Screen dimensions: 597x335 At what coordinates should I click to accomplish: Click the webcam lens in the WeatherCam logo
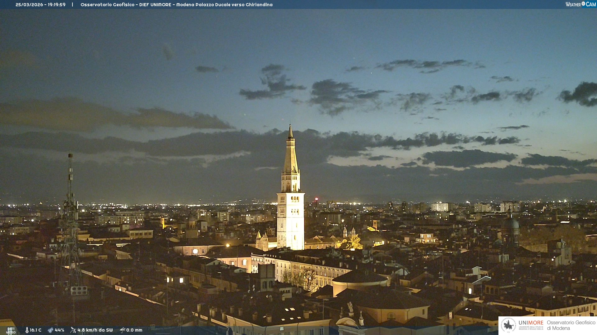click(x=583, y=4)
